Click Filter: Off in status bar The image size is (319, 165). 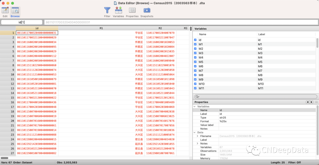coord(294,162)
